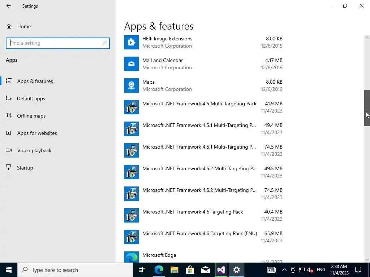Select Microsoft Edge entry name
The height and width of the screenshot is (277, 370).
point(159,255)
